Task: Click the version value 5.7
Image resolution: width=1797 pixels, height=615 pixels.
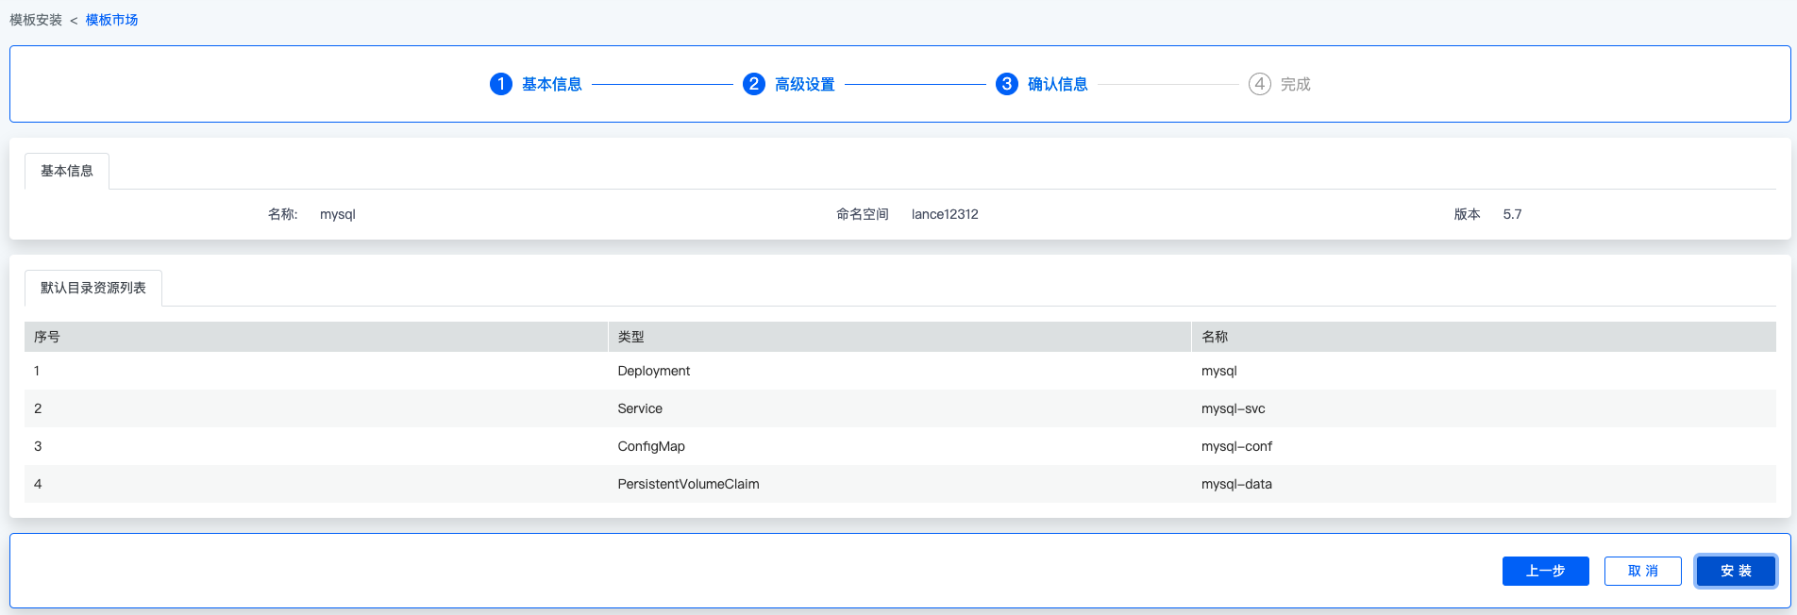Action: (1512, 214)
